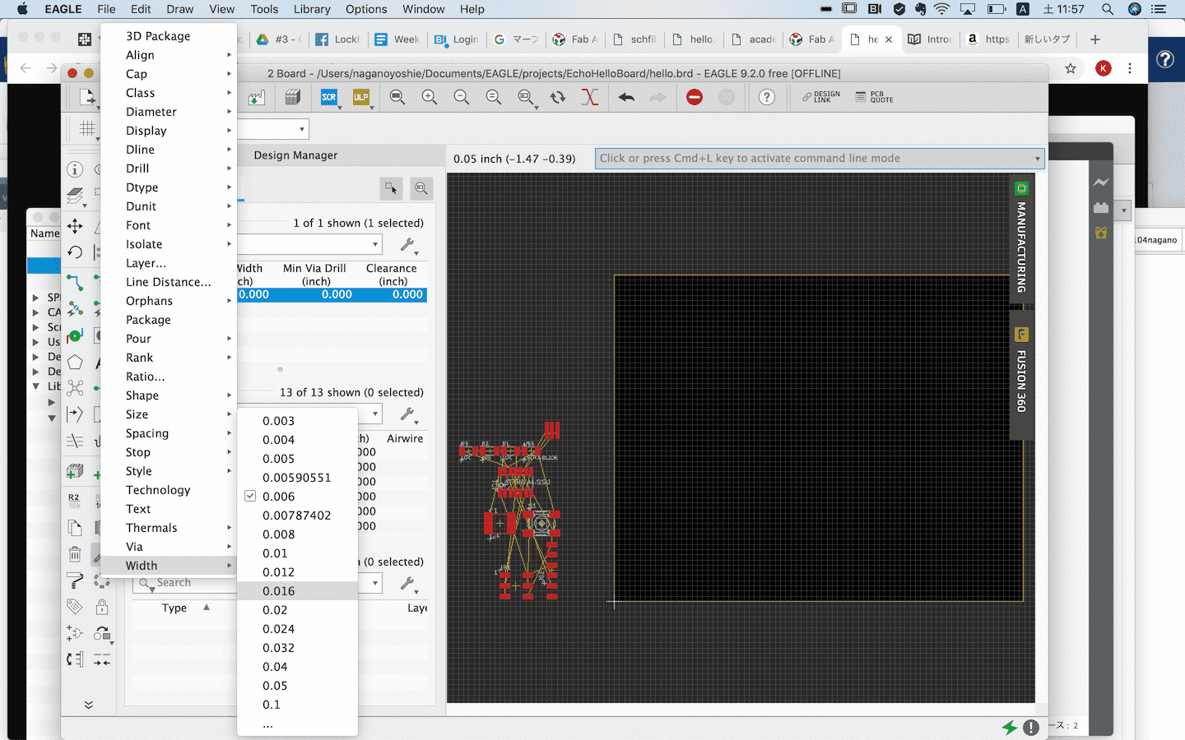The width and height of the screenshot is (1185, 740).
Task: Open the zoom select dropdown arrow
Action: click(x=536, y=107)
